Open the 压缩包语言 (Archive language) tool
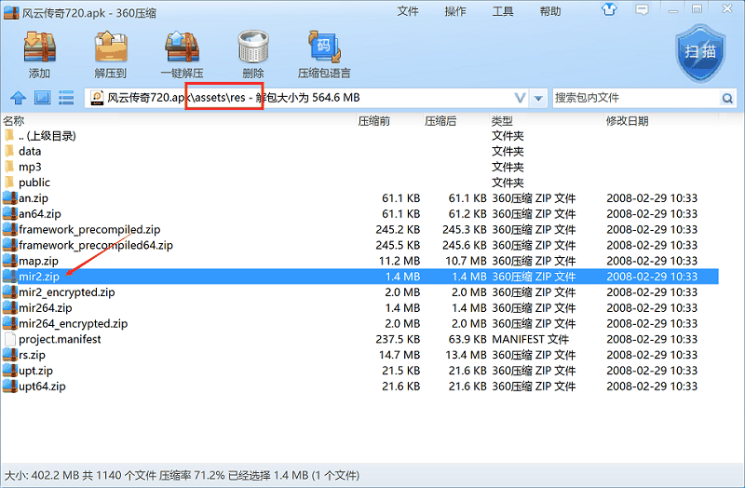 click(x=324, y=54)
